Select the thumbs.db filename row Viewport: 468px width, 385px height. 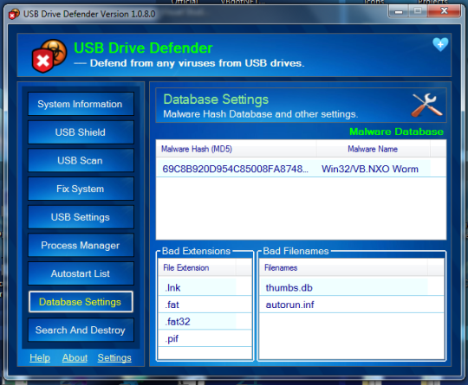click(x=352, y=287)
